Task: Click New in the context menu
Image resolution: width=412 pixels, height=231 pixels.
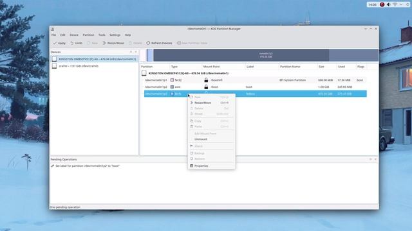Action: point(212,97)
